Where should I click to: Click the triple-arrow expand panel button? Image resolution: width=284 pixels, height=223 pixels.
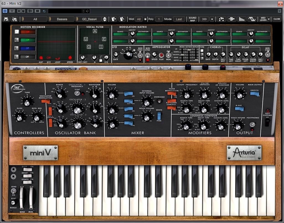tap(204, 19)
